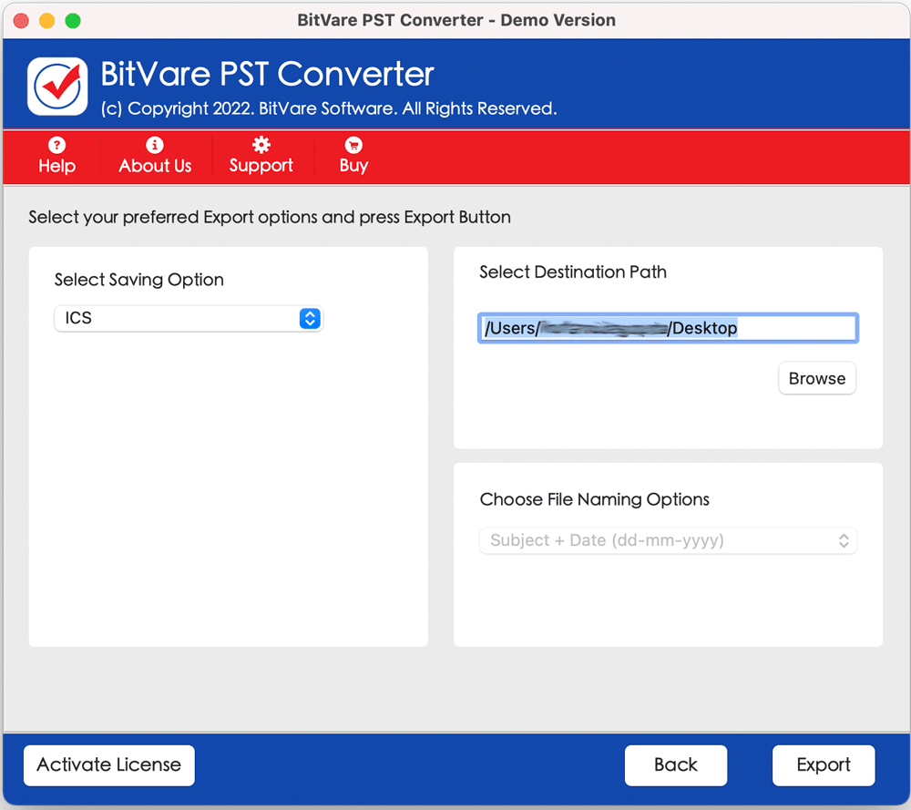
Task: Click the BitVare checkmark logo
Action: [57, 87]
